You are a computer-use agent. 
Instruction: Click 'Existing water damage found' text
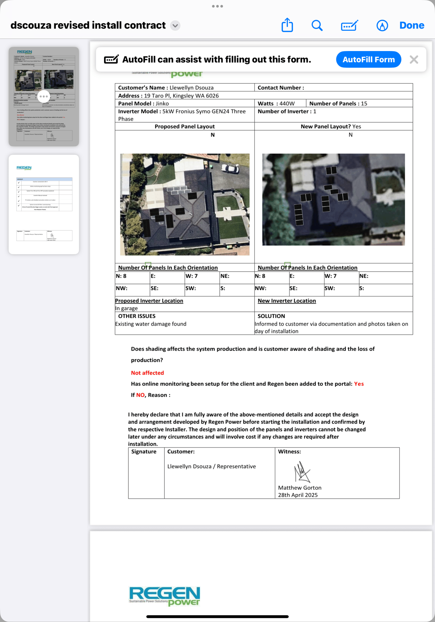coord(151,324)
